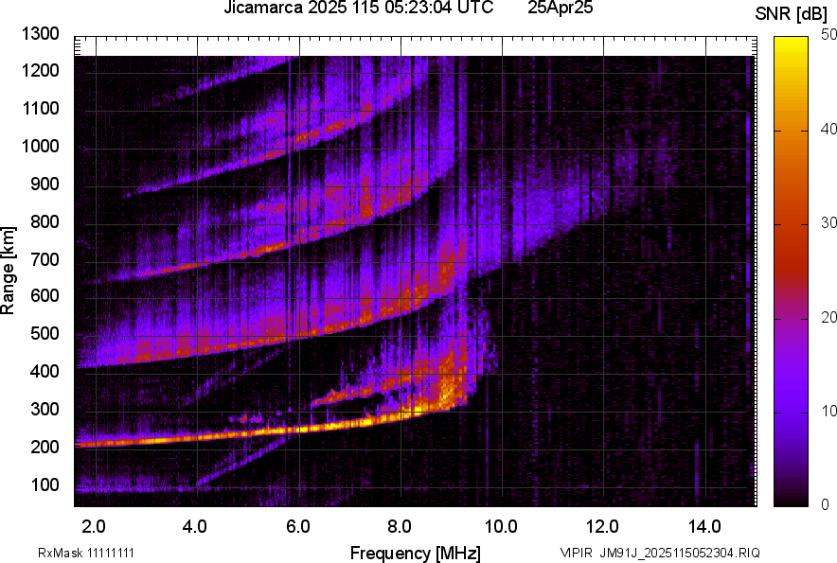The width and height of the screenshot is (837, 563).
Task: Click the 800 range tick label
Action: coord(45,220)
